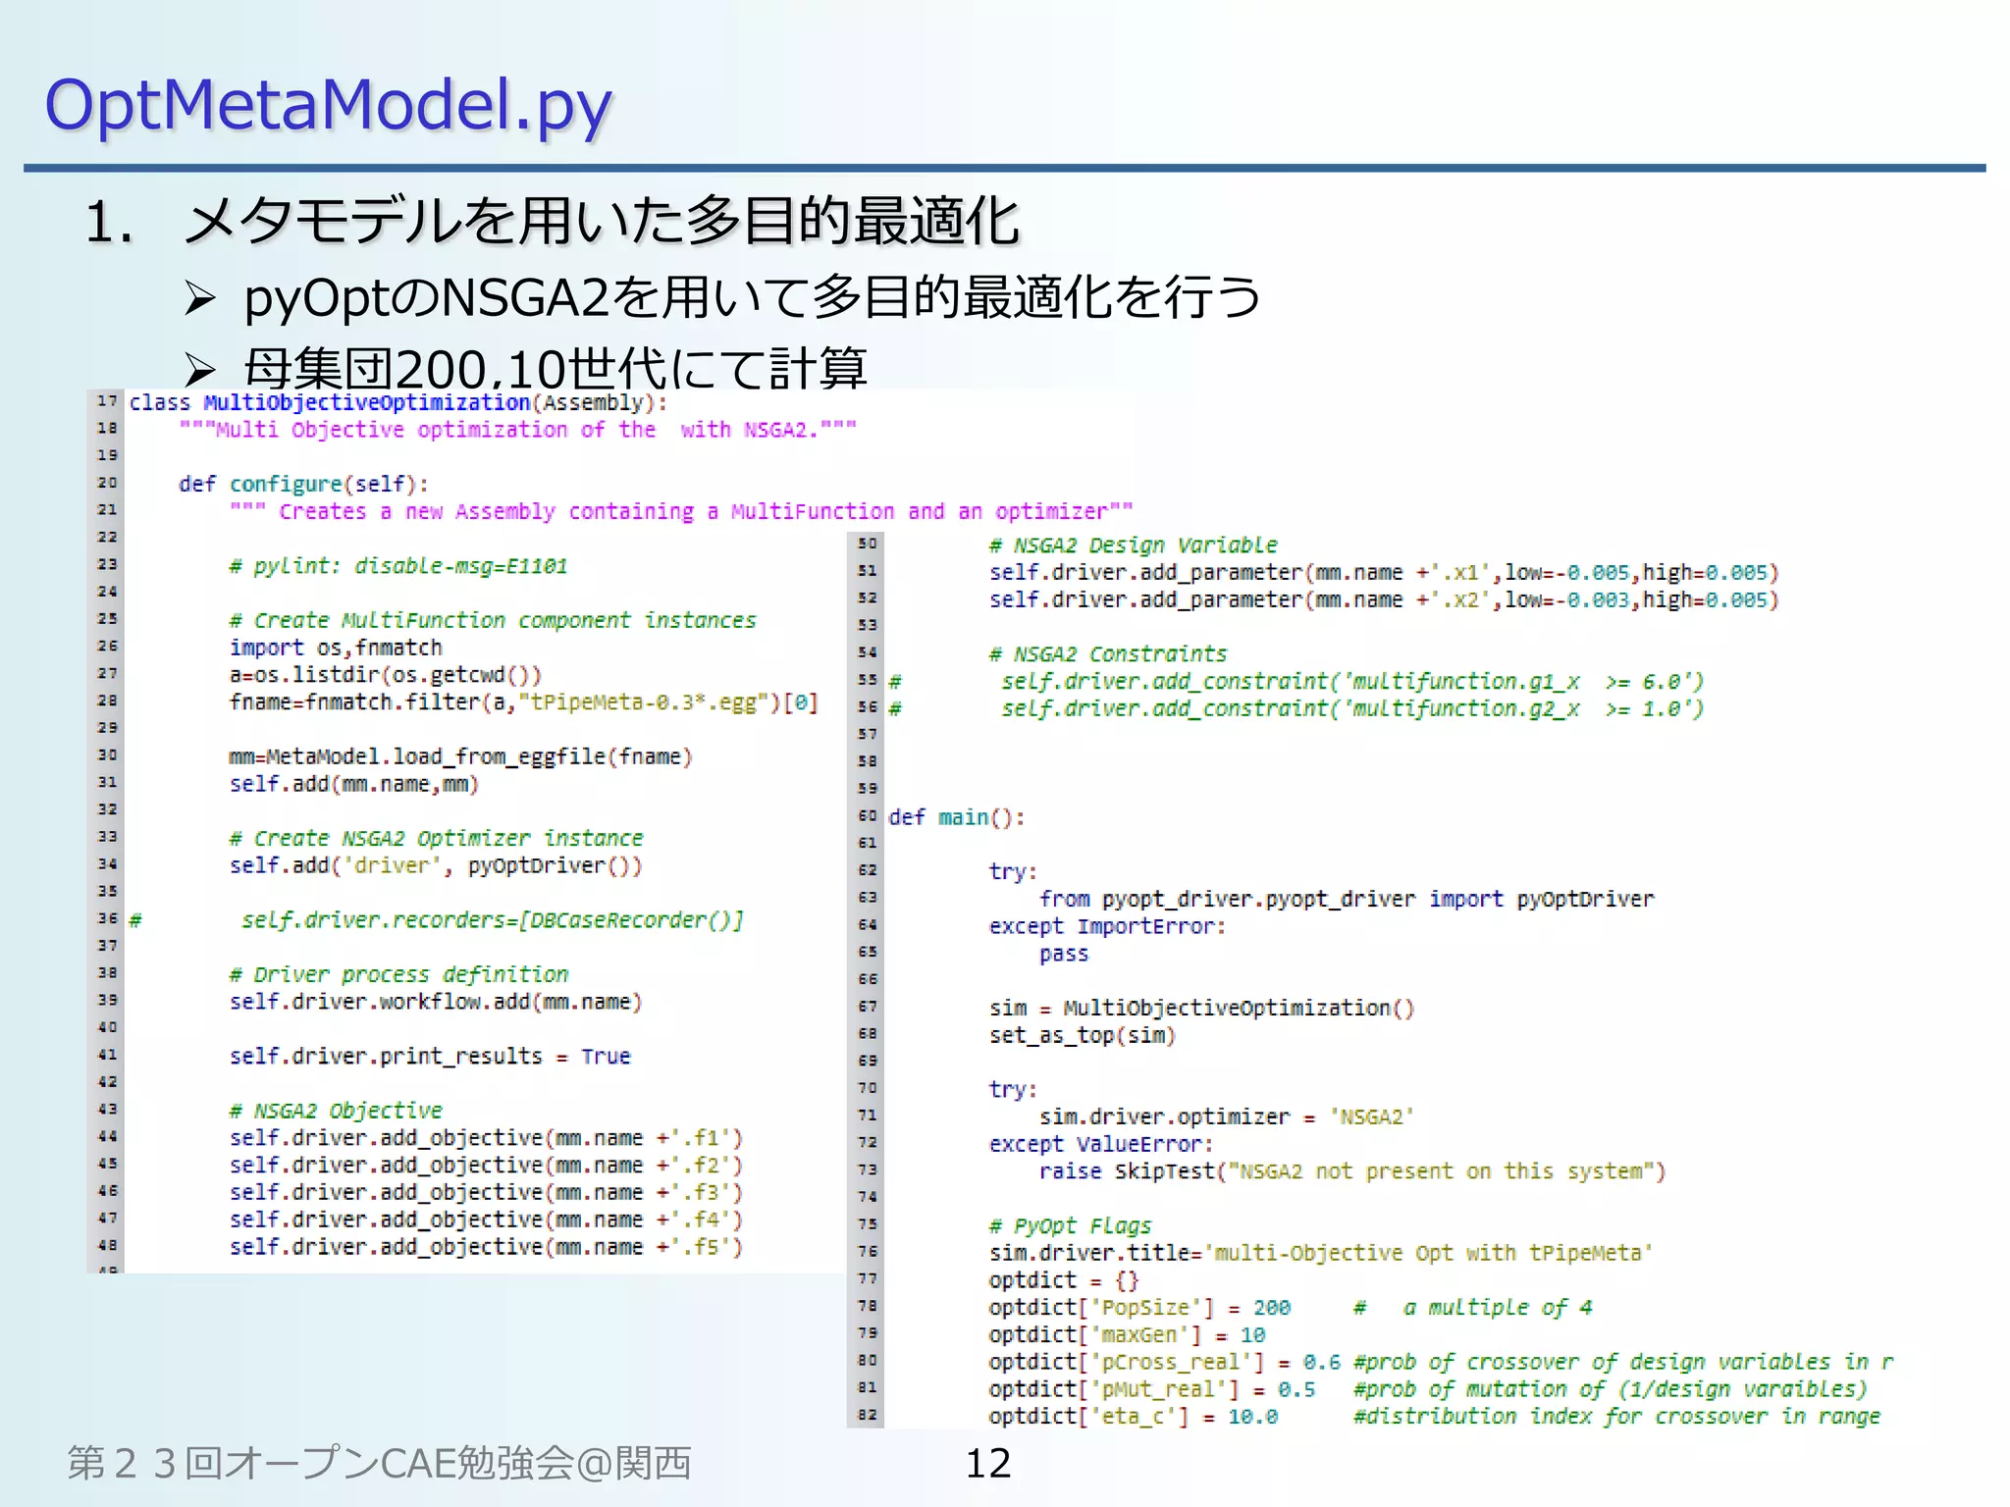The image size is (2010, 1507).
Task: Click the add_objective line ending in '.f4'
Action: [486, 1220]
